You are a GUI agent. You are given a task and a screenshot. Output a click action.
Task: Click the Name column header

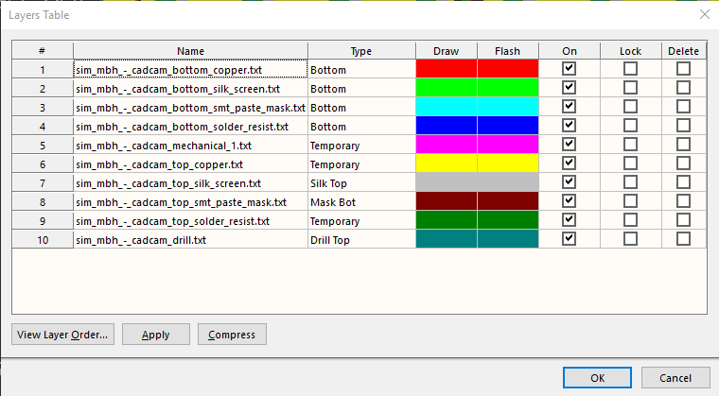click(189, 50)
